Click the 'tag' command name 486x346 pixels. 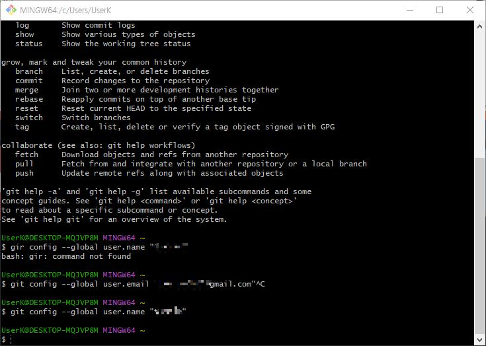tap(22, 127)
